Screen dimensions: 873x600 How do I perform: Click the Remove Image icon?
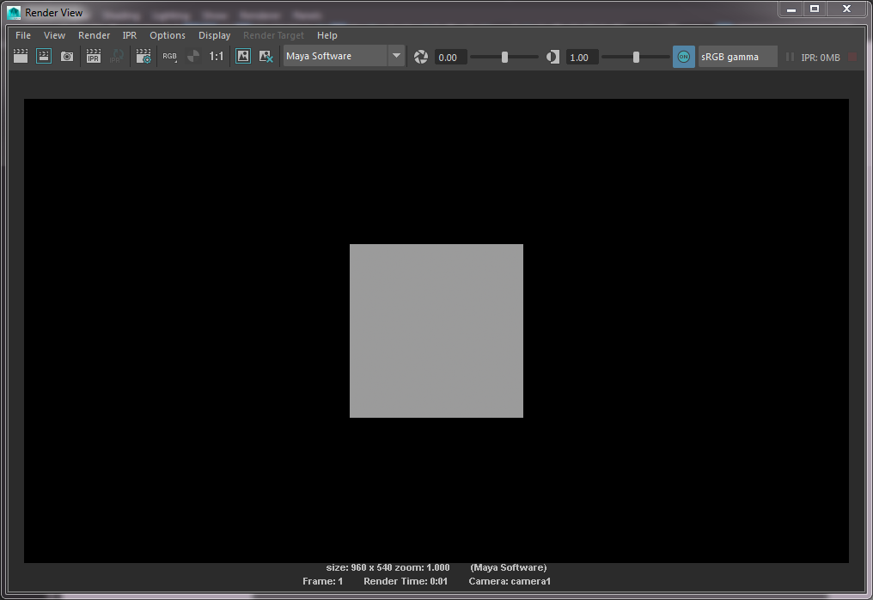point(266,56)
